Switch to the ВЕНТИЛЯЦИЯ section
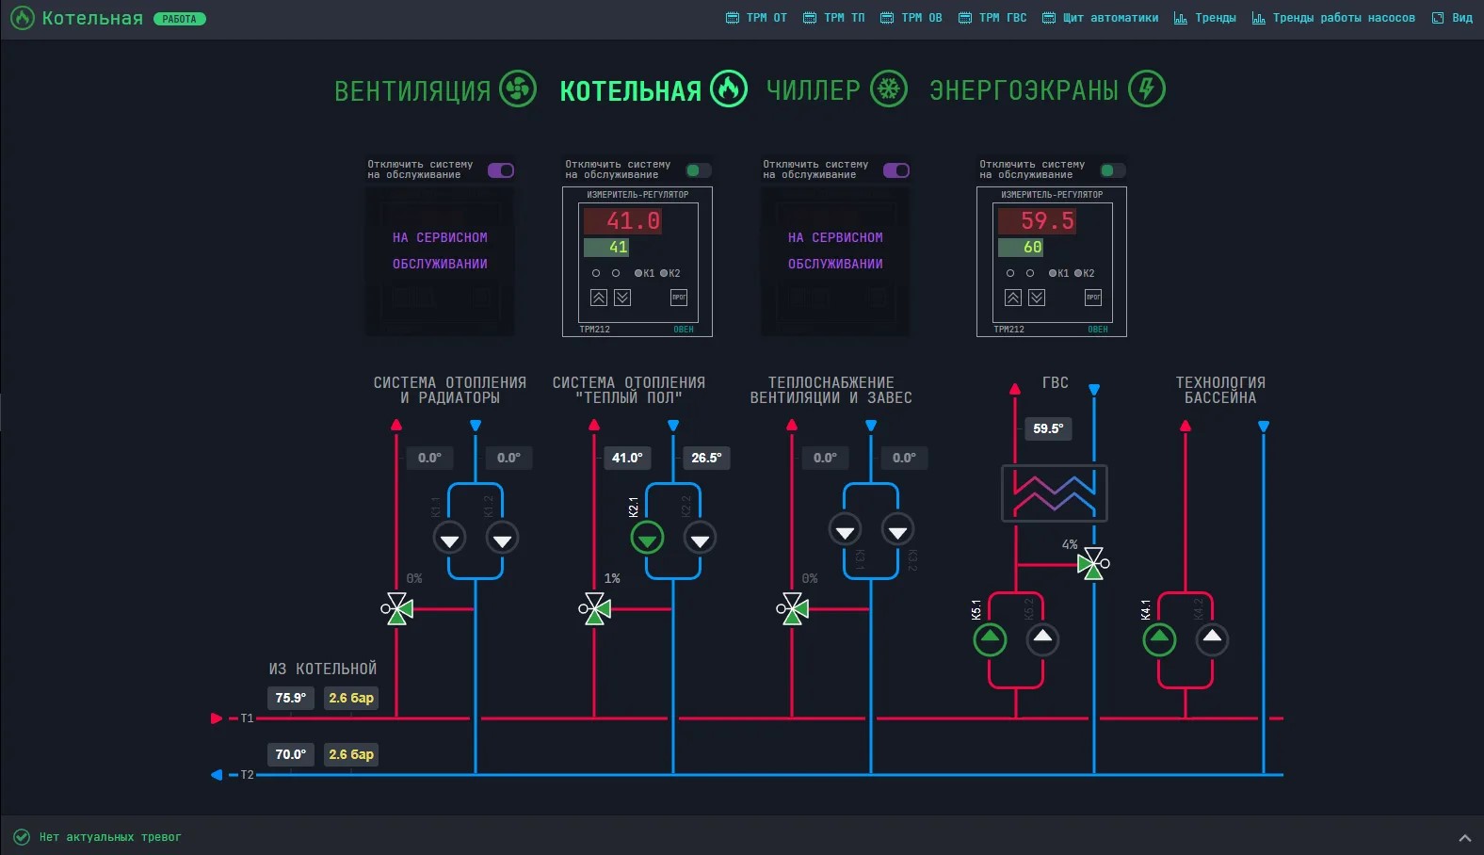Screen dimensions: 1484x855 (x=435, y=89)
